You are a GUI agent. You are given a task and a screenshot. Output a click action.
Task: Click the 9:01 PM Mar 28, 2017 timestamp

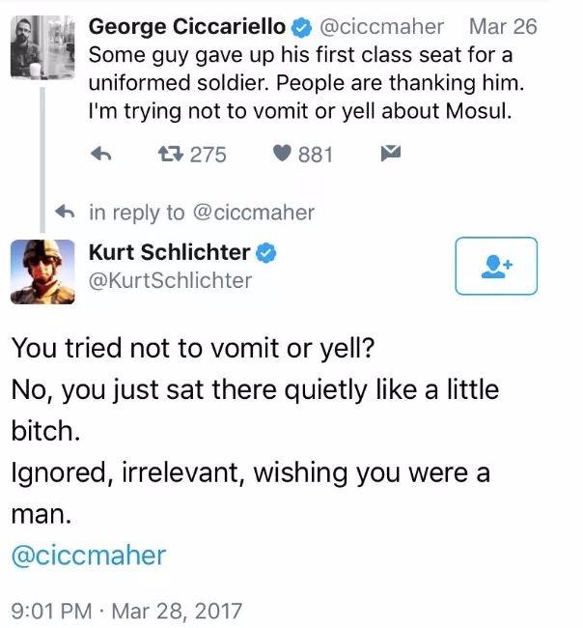pyautogui.click(x=126, y=611)
